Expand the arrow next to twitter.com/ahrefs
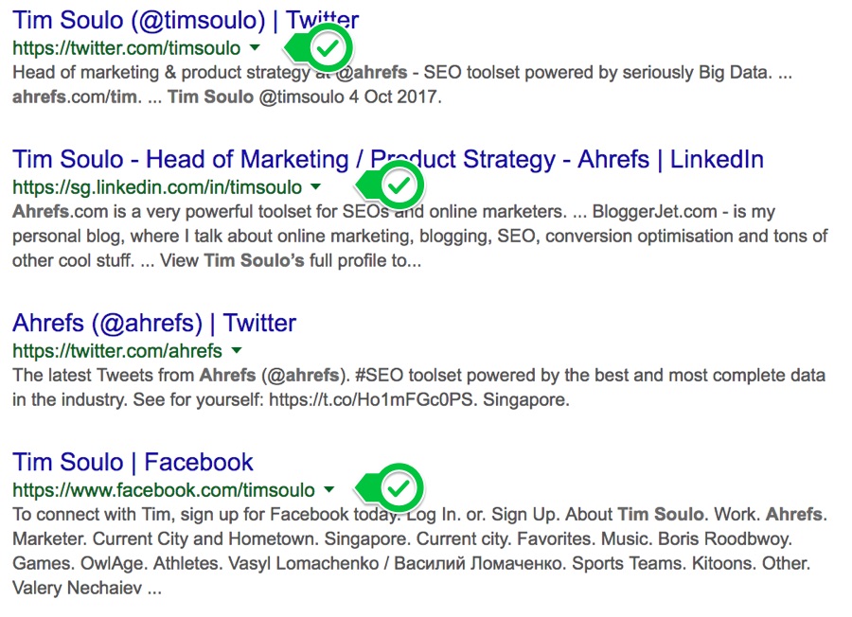The width and height of the screenshot is (852, 617). point(236,351)
